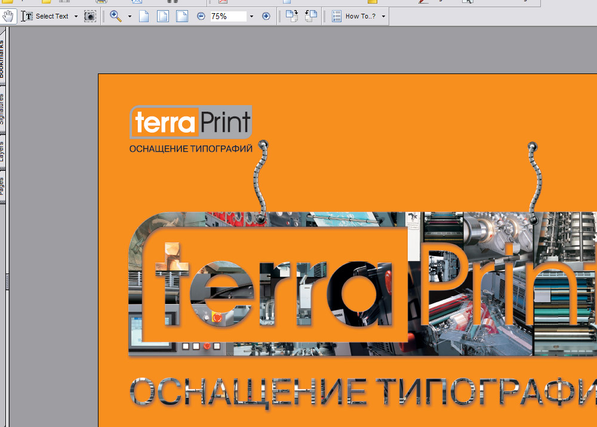Screen dimensions: 597x427
Task: Open the Pages navigation tab
Action: [x=2, y=186]
